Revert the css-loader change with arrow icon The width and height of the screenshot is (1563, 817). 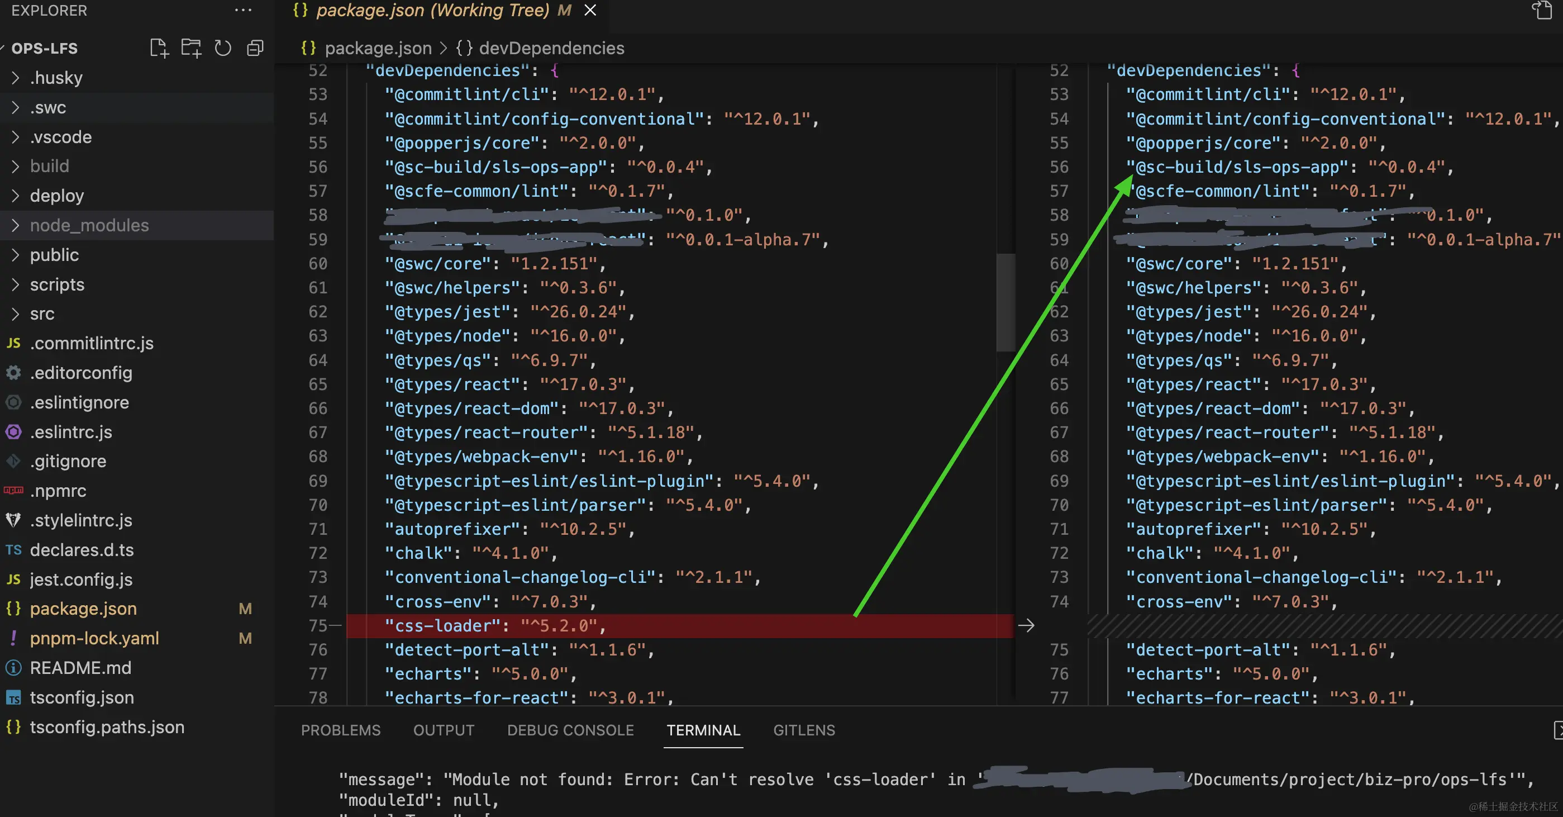pyautogui.click(x=1026, y=626)
